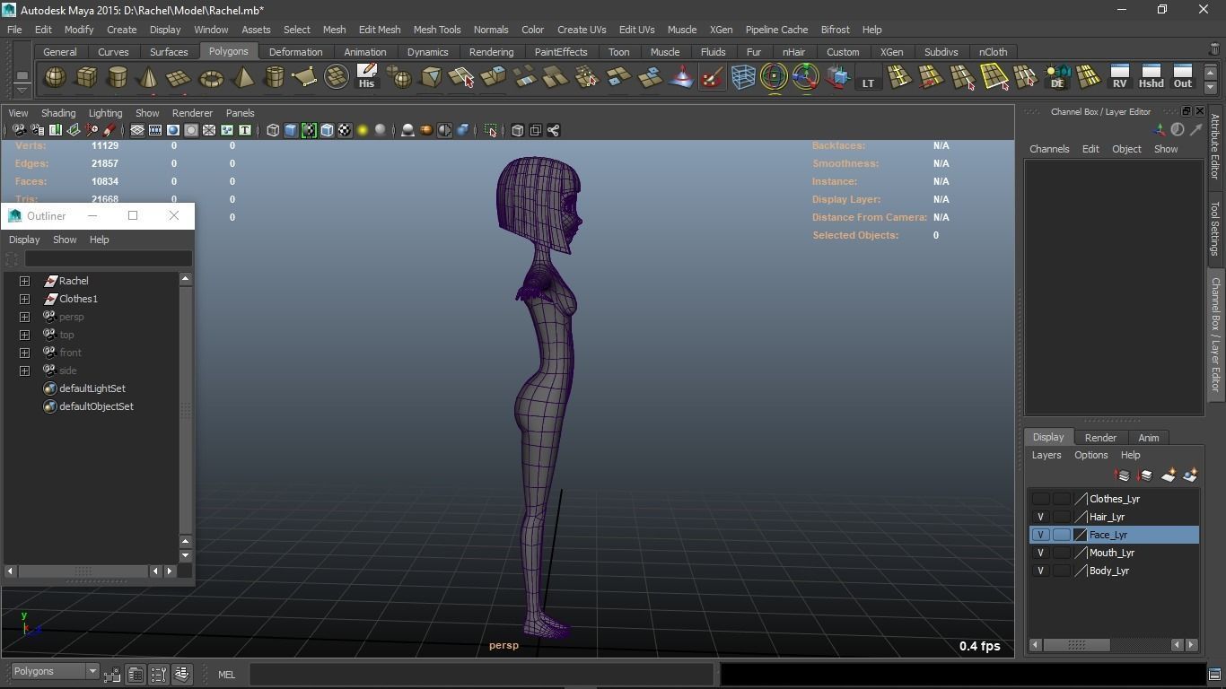Create a polygon cylinder from the shelf
This screenshot has width=1226, height=689.
118,78
